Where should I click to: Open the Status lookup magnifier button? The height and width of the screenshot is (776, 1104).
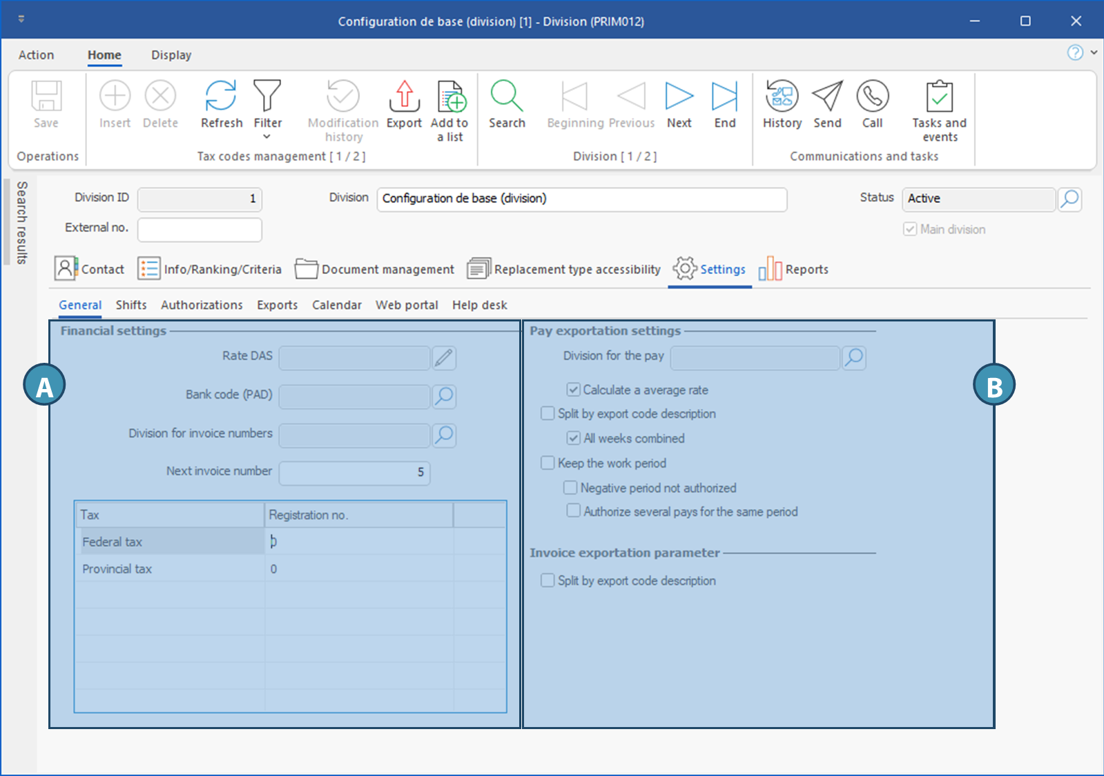[x=1069, y=199]
